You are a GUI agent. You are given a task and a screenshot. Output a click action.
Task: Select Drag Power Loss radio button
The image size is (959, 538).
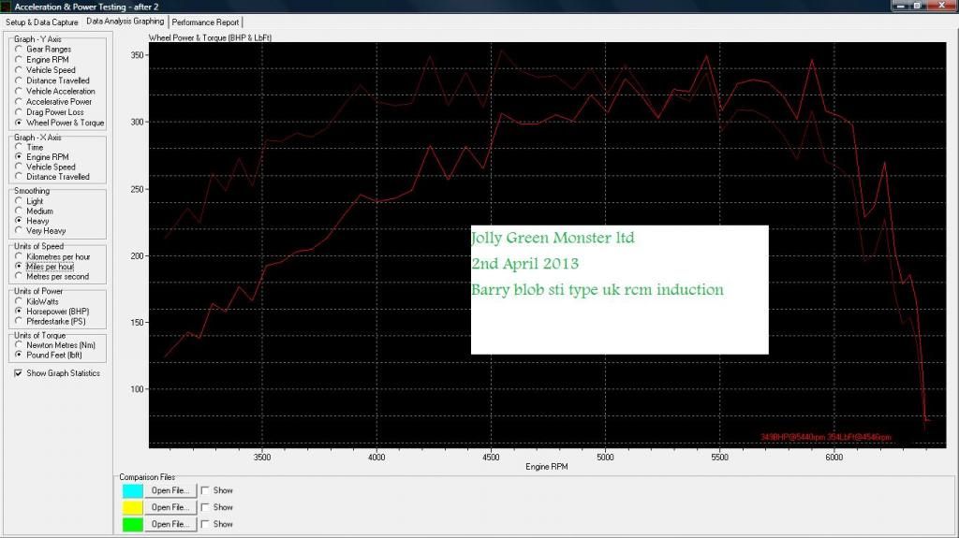(x=20, y=112)
